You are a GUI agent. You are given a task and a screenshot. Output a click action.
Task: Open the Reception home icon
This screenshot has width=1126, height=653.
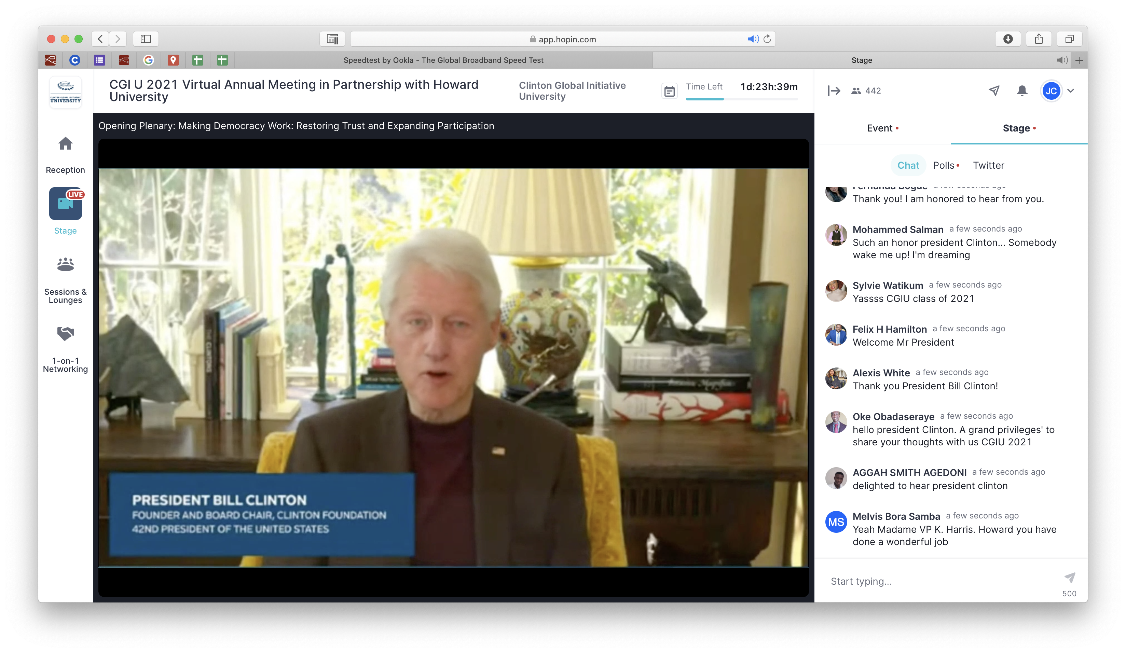point(65,144)
